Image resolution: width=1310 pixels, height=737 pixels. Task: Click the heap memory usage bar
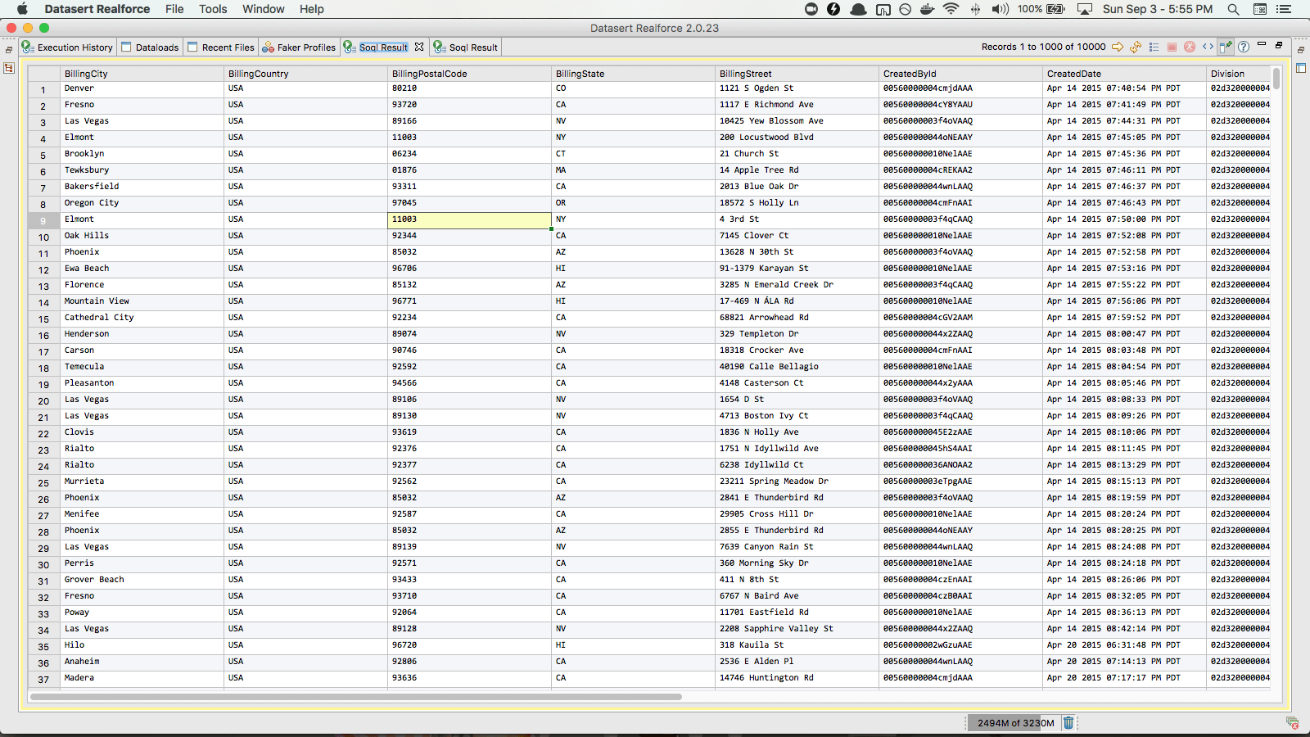(1015, 723)
